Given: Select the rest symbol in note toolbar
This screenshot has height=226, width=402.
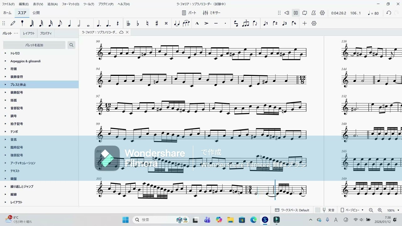Looking at the screenshot, I should click(118, 23).
